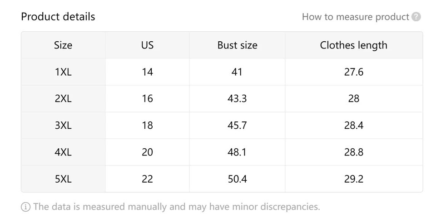
Task: Click the question mark help icon
Action: [x=416, y=17]
